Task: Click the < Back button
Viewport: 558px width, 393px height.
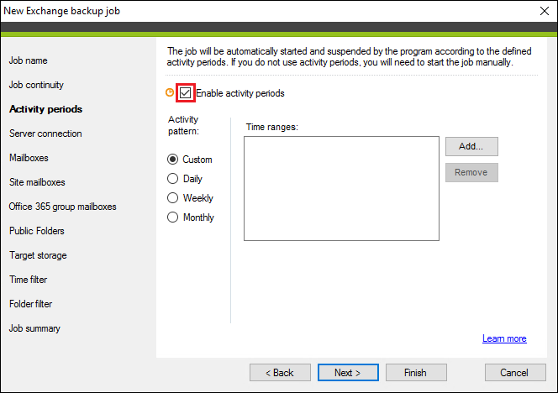Action: pyautogui.click(x=280, y=372)
